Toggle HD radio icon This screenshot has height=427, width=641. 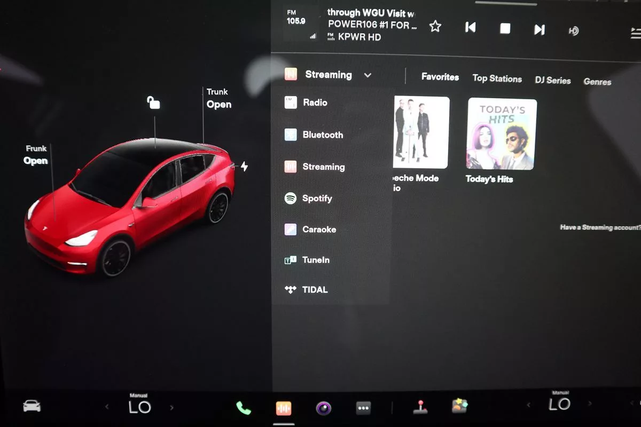tap(573, 31)
